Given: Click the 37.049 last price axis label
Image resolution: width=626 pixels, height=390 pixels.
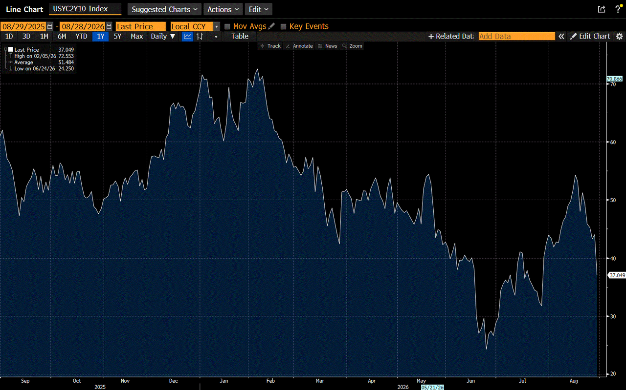Looking at the screenshot, I should (616, 275).
